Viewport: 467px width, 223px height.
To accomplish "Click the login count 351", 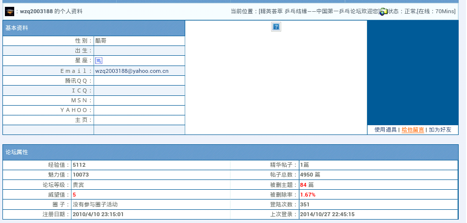I will pos(305,204).
